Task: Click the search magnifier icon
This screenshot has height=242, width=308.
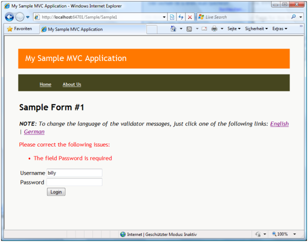Action: 293,17
